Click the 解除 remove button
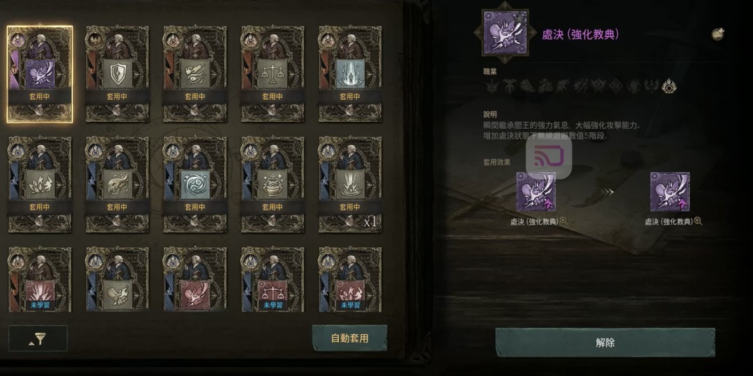This screenshot has height=376, width=753. [x=605, y=343]
